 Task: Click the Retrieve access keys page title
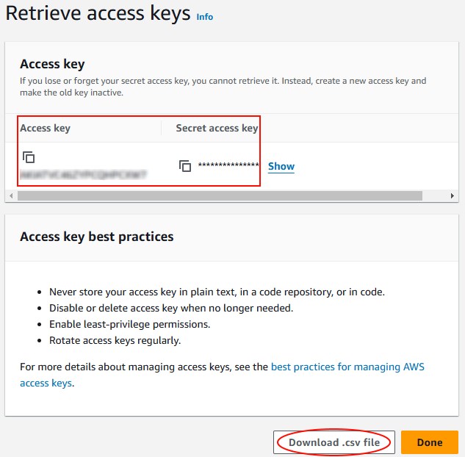(98, 13)
